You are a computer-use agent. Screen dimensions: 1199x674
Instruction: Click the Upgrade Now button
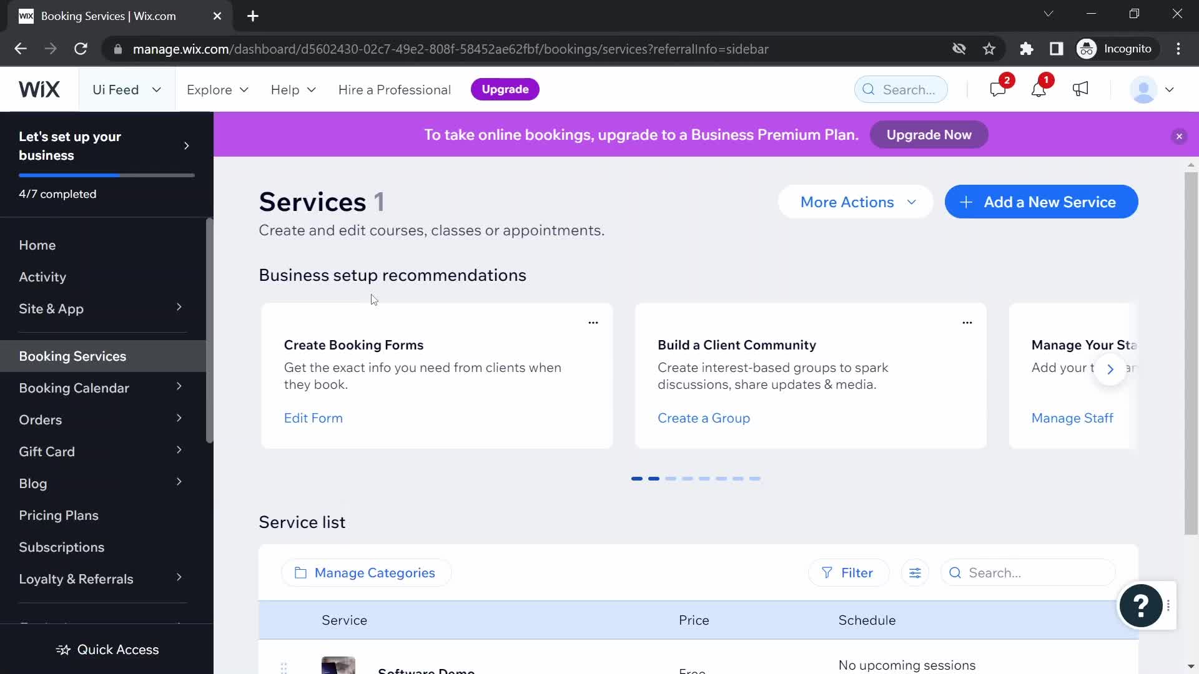[x=929, y=134]
